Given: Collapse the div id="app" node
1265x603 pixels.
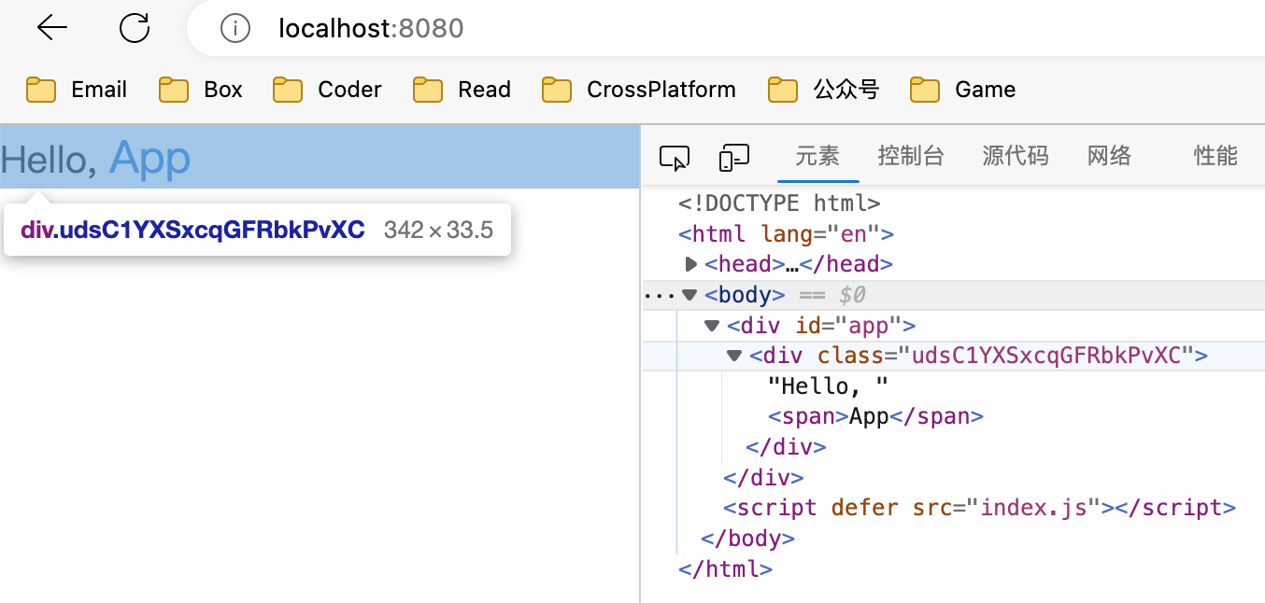Looking at the screenshot, I should pos(713,326).
